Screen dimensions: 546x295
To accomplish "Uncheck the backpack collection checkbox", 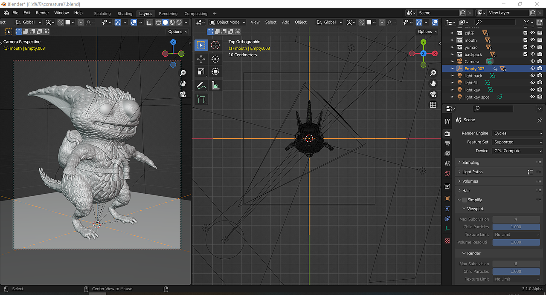I will (x=526, y=54).
